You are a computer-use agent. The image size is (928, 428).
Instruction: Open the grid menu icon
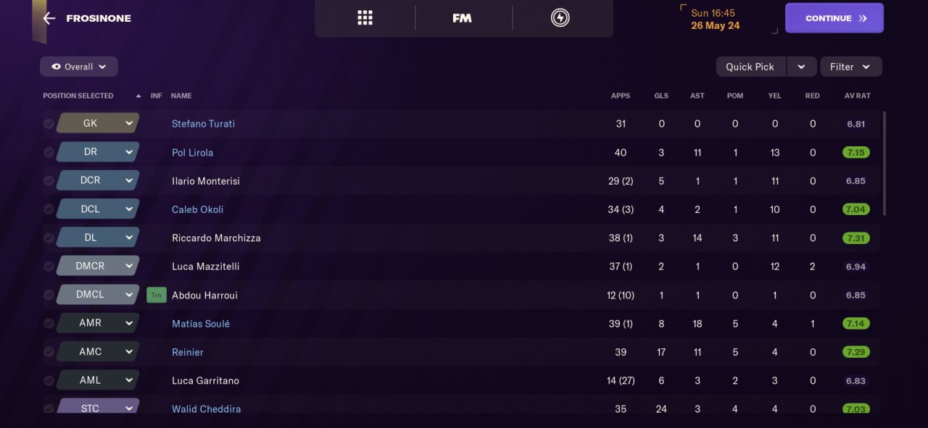tap(365, 18)
